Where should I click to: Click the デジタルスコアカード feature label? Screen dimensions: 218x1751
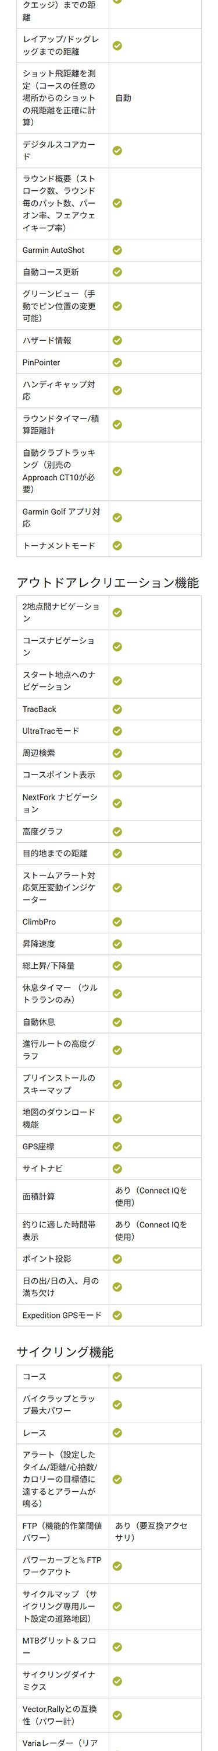click(x=59, y=150)
